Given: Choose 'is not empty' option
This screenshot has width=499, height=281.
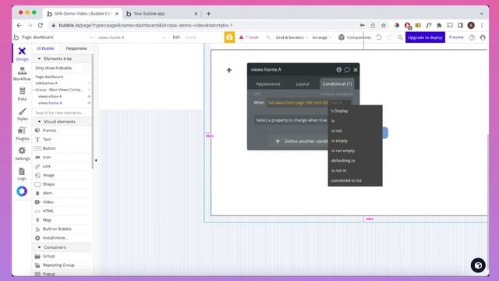Looking at the screenshot, I should (356, 151).
